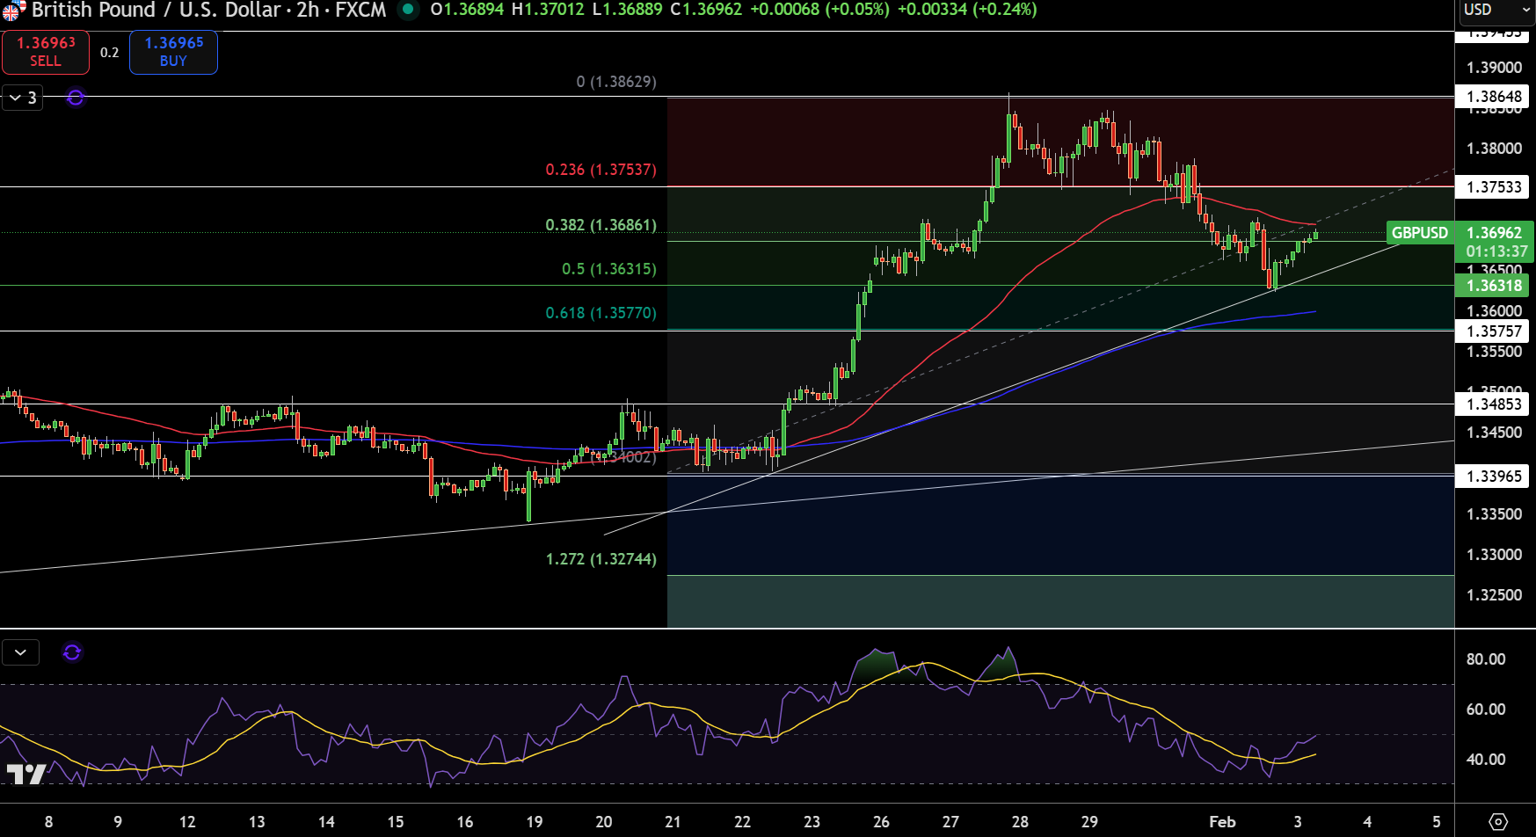
Task: Click the Feb date on time axis
Action: point(1222,822)
